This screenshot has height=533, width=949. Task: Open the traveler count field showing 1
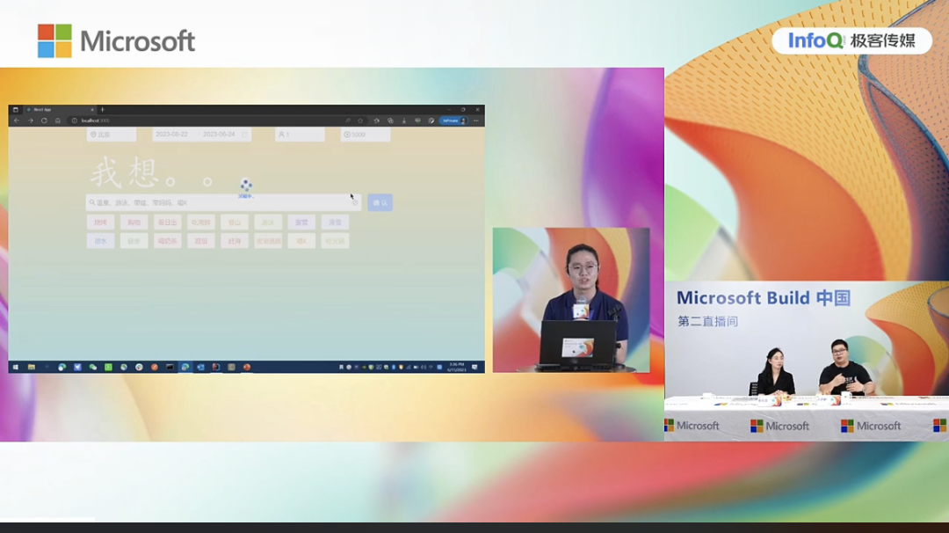[x=300, y=135]
